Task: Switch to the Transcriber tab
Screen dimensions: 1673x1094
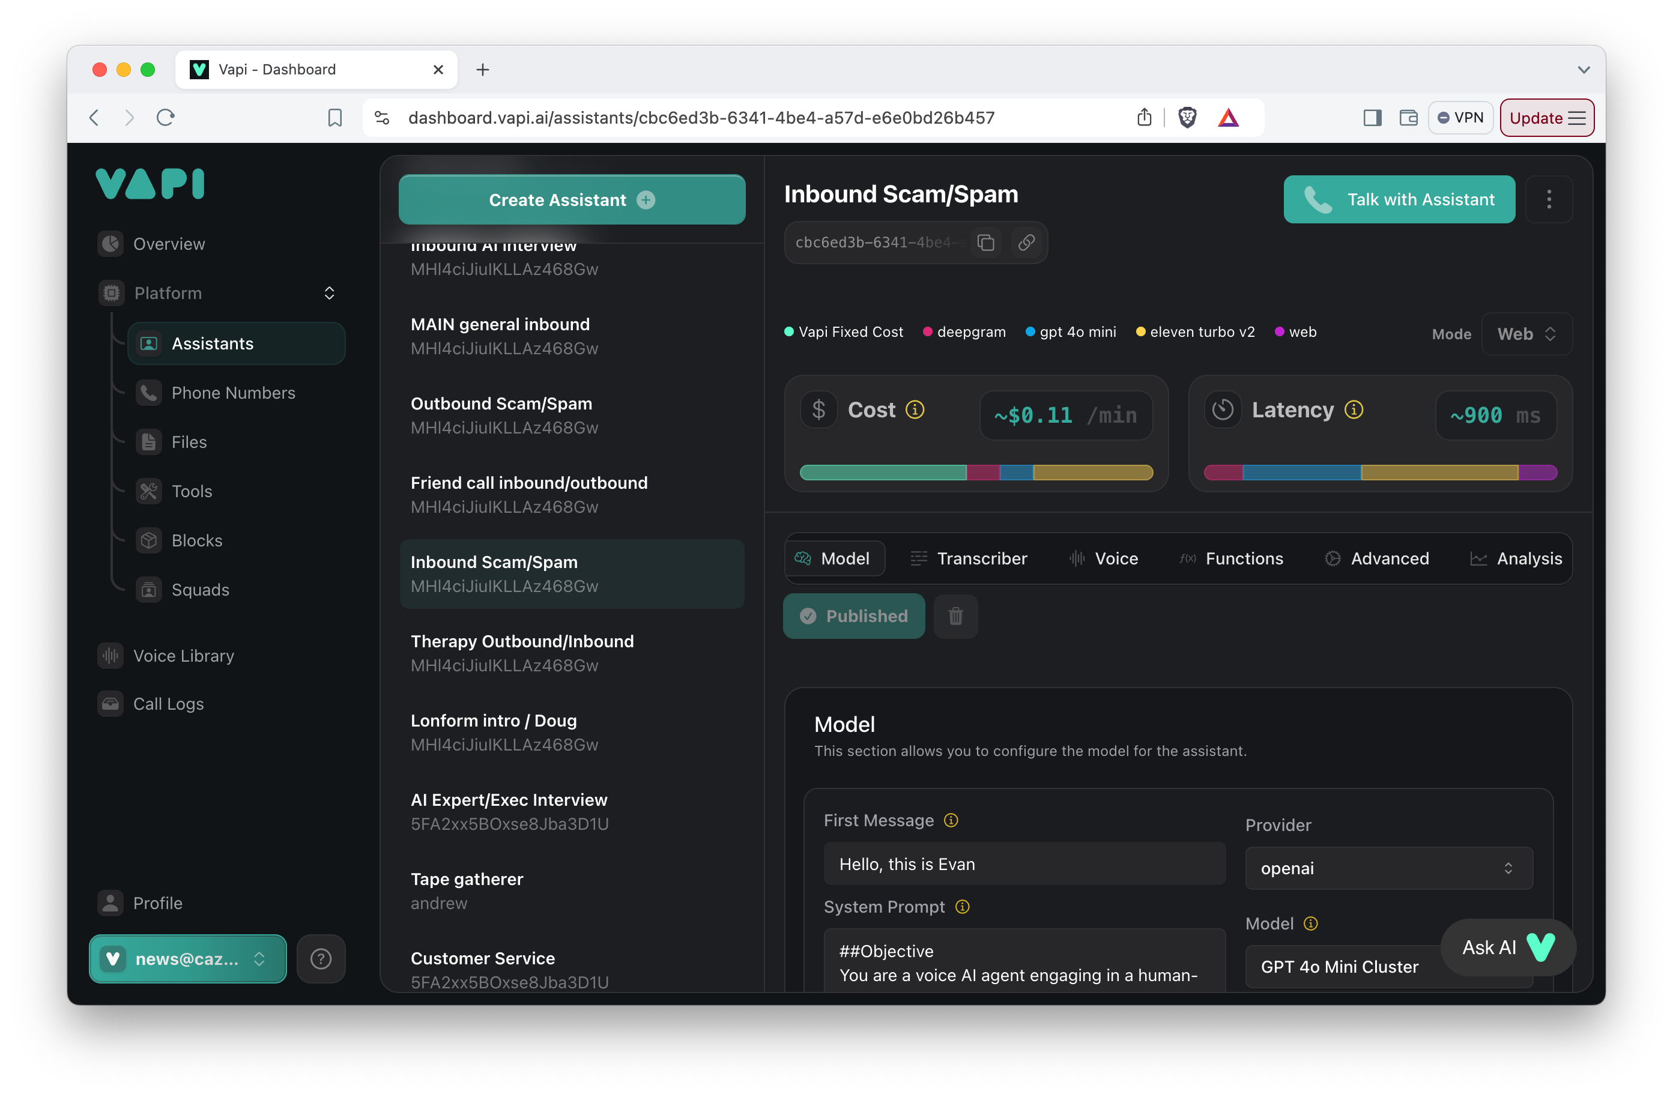Action: [x=969, y=558]
